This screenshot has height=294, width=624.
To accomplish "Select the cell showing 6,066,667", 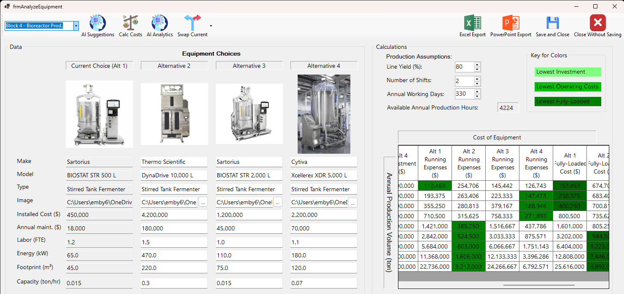I will (503, 246).
